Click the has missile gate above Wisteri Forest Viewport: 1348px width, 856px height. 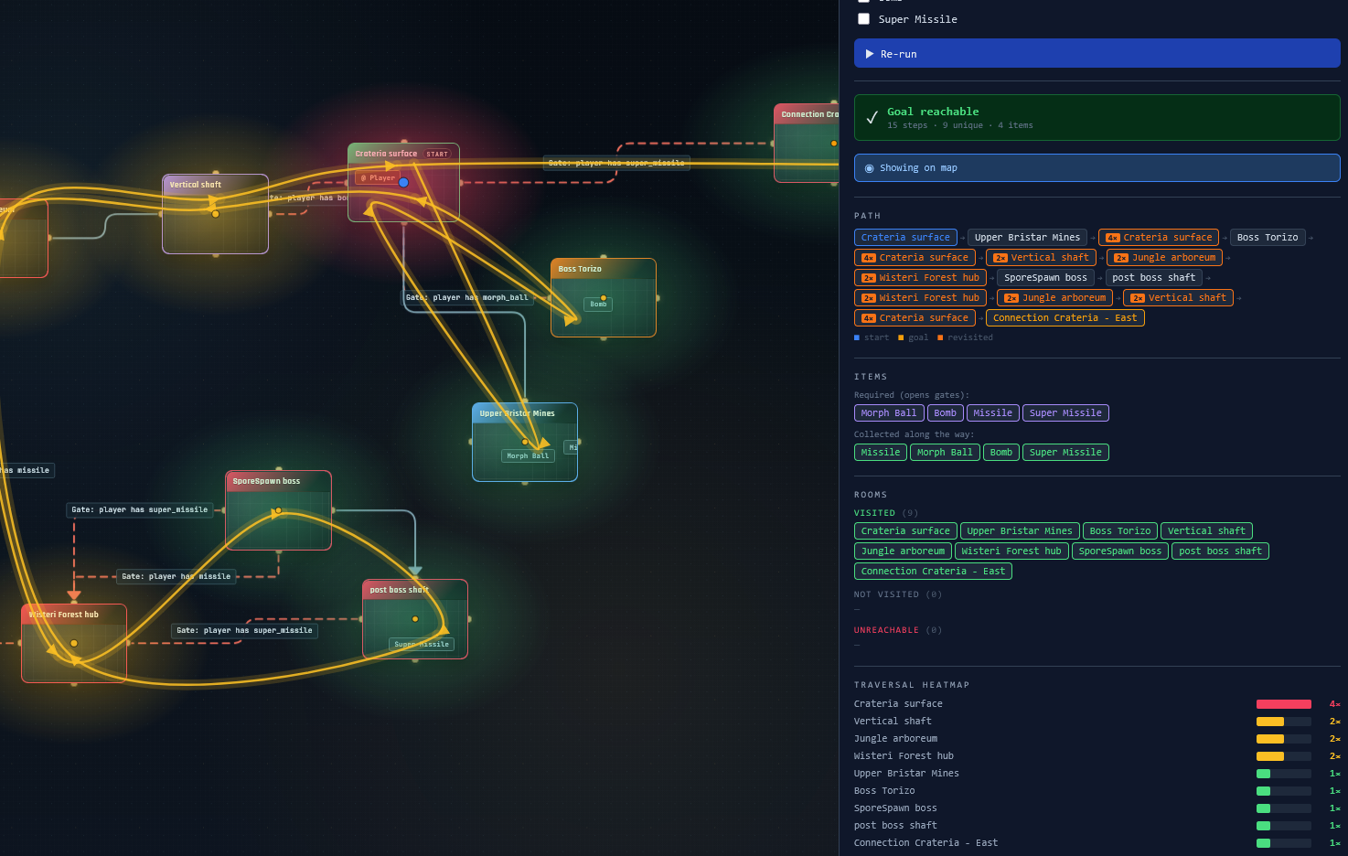pos(27,470)
